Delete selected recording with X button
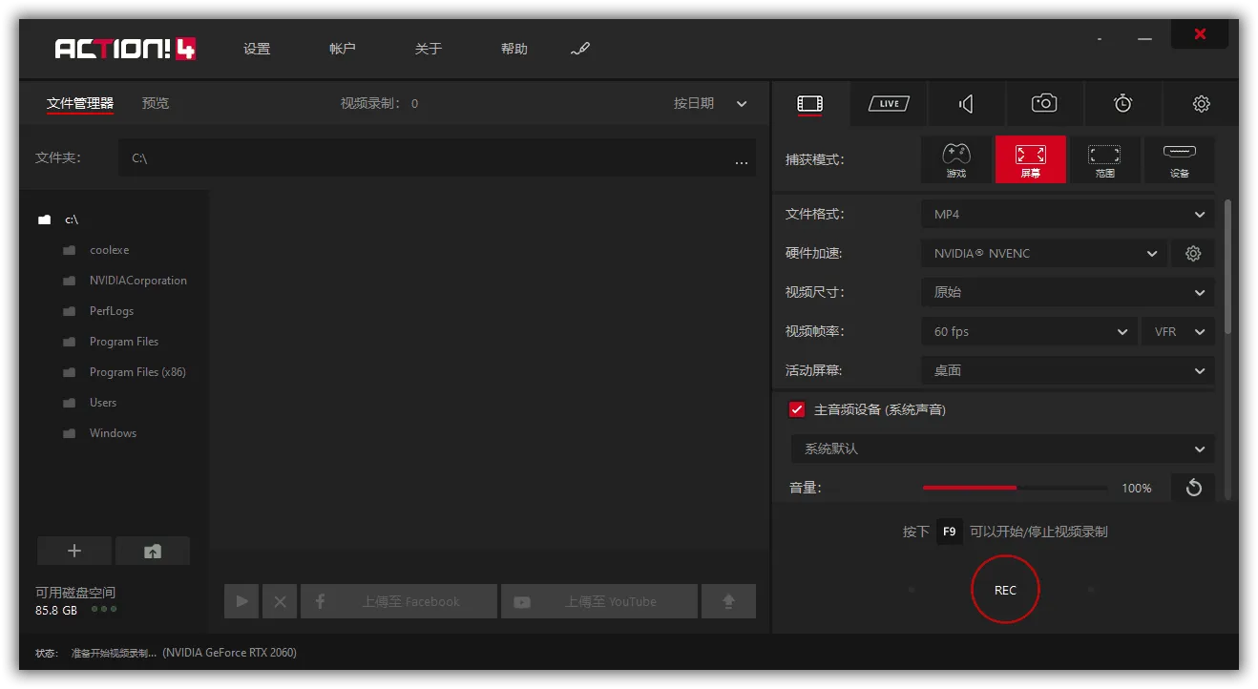This screenshot has height=689, width=1258. point(280,601)
